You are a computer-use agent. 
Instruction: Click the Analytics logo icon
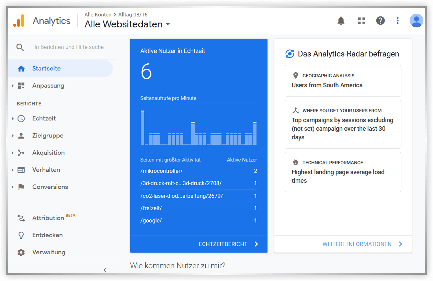tap(19, 21)
